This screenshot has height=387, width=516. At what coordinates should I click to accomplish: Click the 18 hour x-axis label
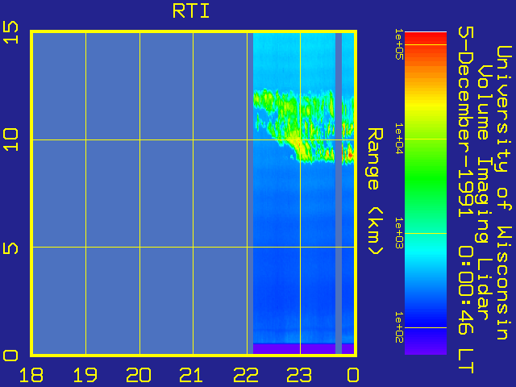click(x=31, y=375)
